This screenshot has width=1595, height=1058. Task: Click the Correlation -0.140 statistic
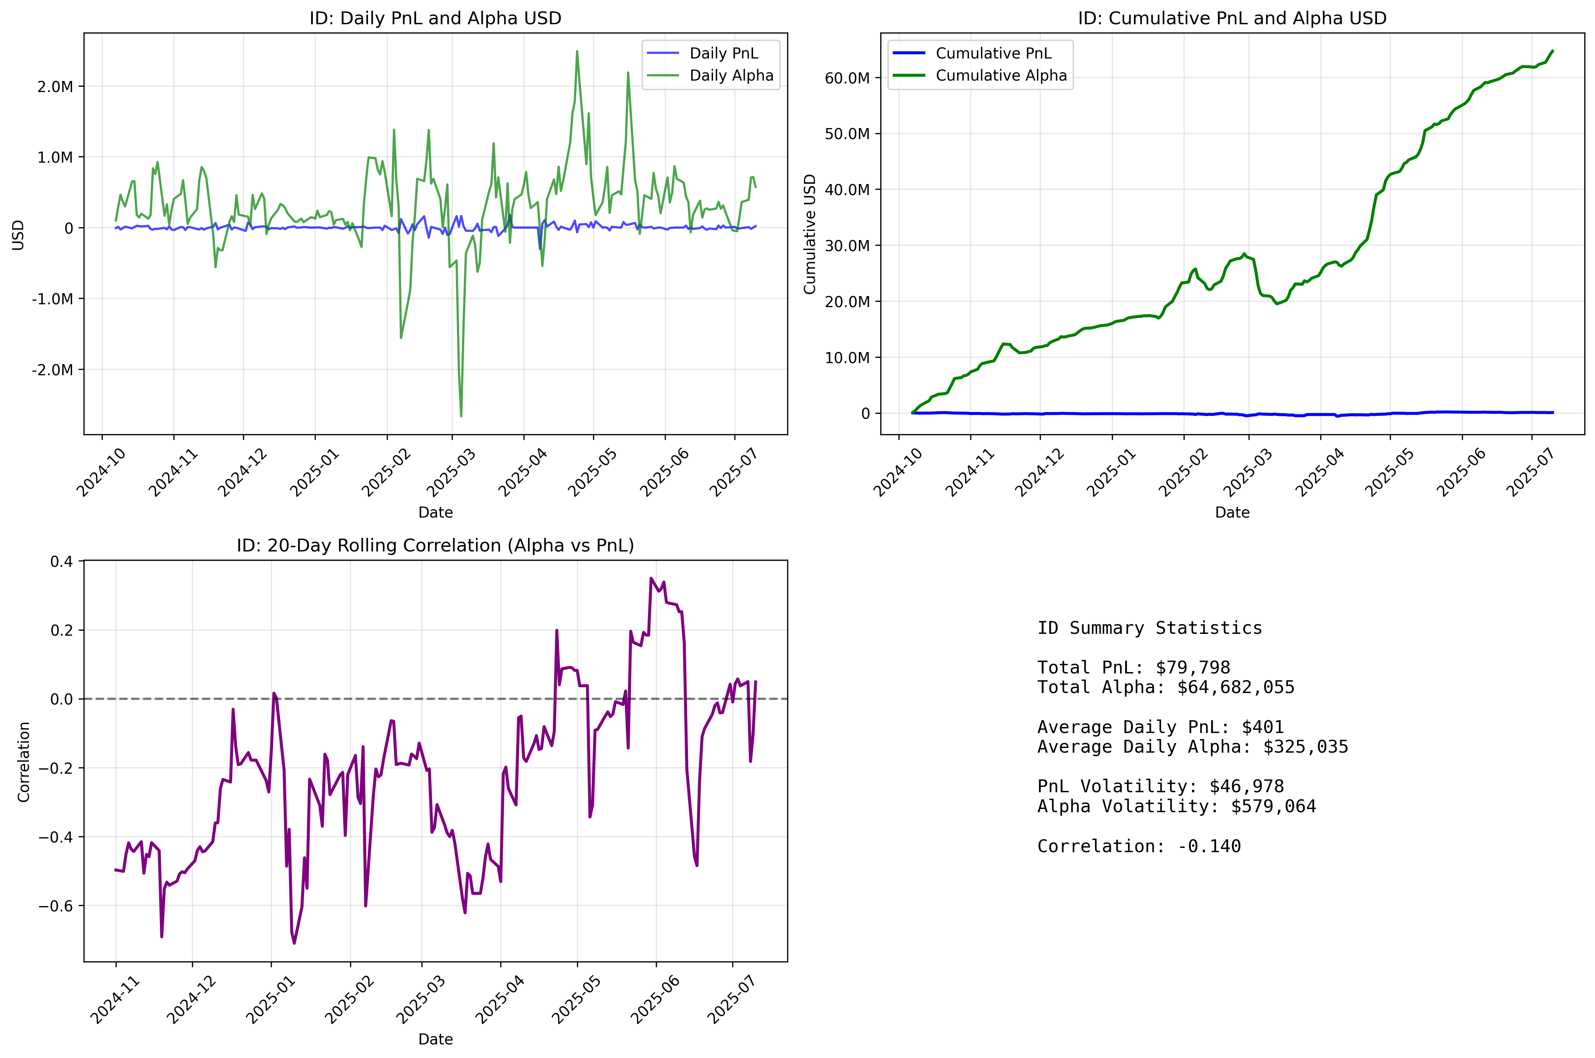pos(1139,846)
